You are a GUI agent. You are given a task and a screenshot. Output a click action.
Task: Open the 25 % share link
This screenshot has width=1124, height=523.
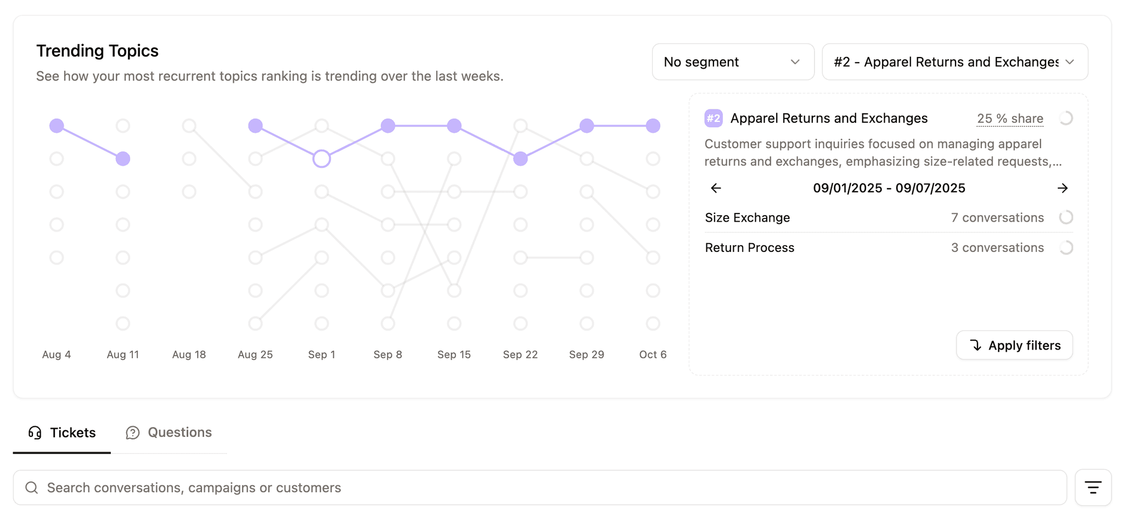coord(1010,118)
